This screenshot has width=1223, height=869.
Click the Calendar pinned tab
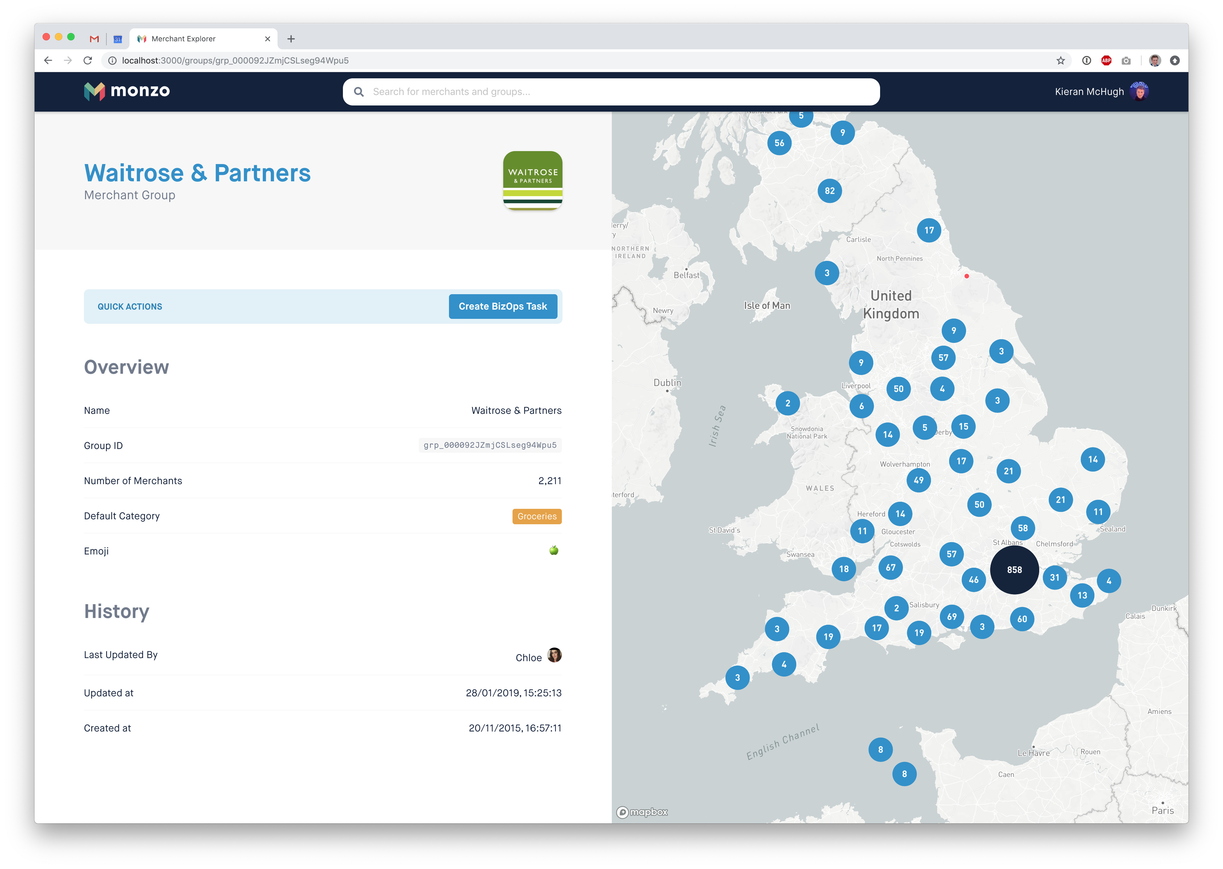coord(118,39)
